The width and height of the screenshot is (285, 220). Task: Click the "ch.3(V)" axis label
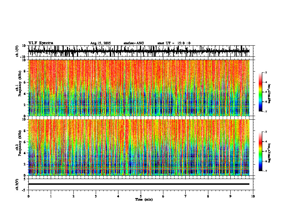17,185
